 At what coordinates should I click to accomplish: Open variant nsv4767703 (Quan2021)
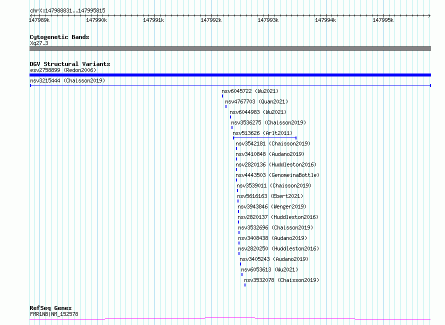point(256,101)
